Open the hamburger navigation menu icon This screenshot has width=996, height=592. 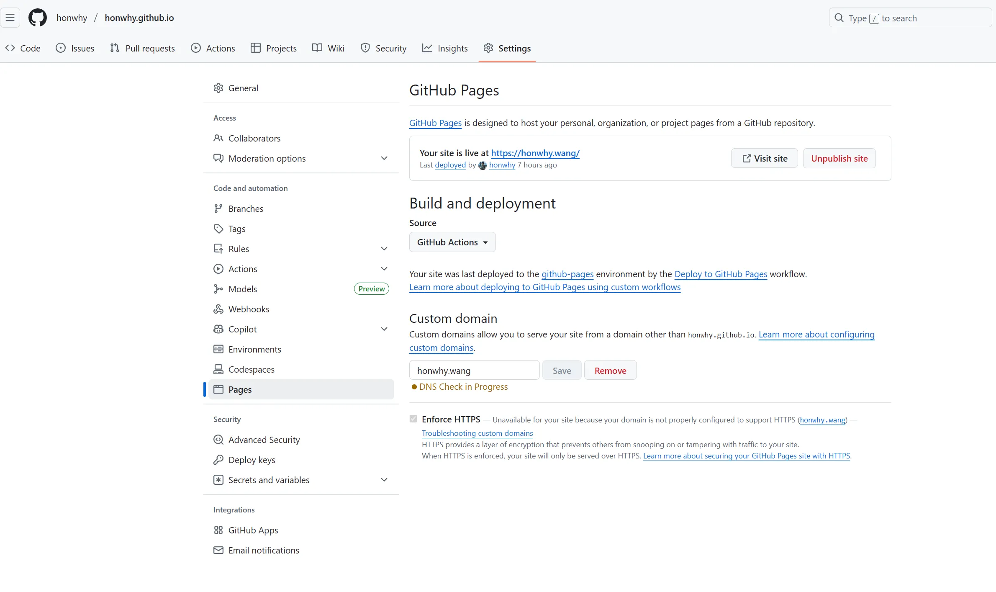[10, 18]
